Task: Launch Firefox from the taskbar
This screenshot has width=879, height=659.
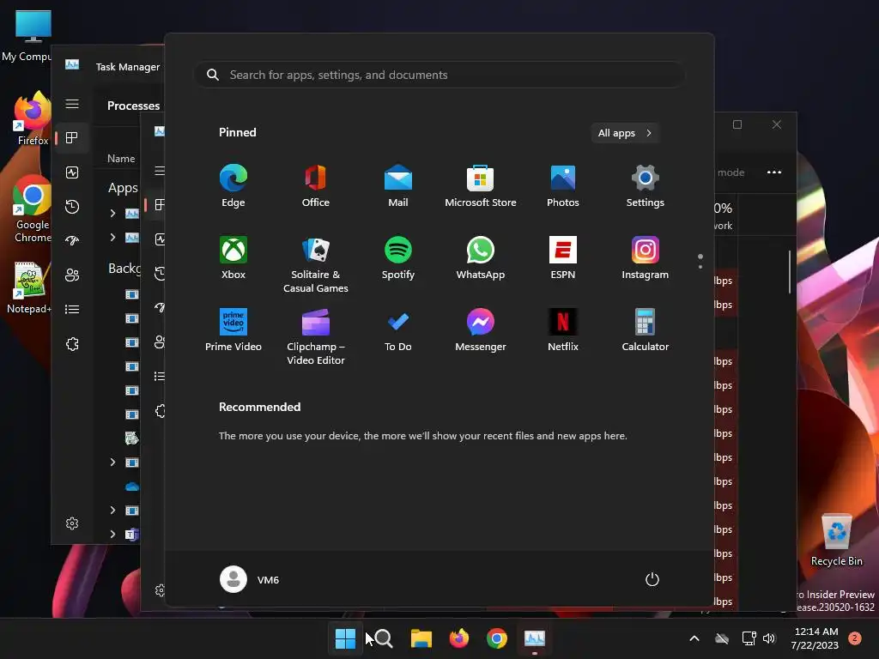Action: pos(459,638)
